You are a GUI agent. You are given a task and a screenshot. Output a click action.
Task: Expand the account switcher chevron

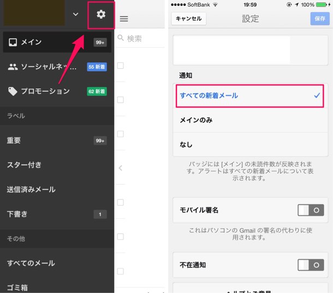click(75, 14)
